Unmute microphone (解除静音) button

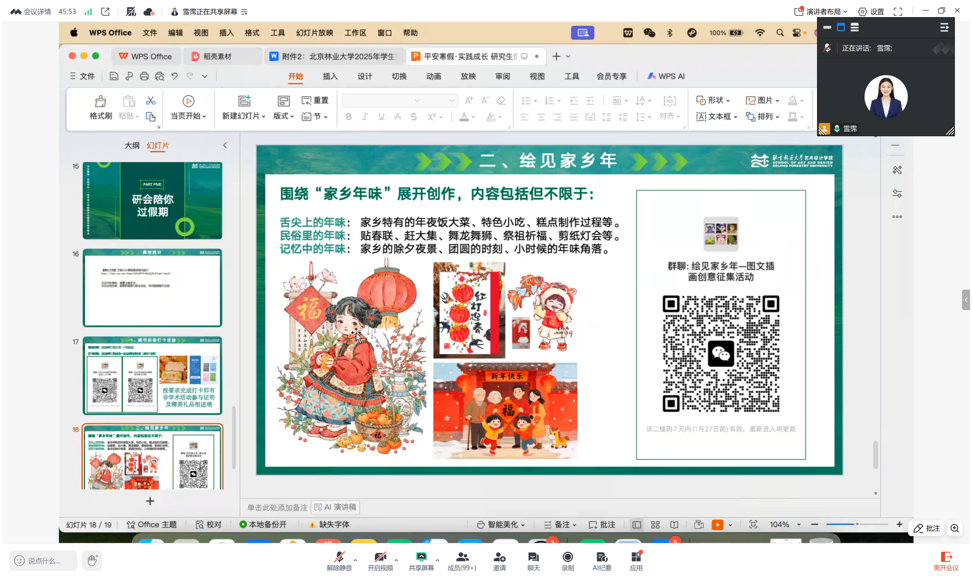coord(339,562)
